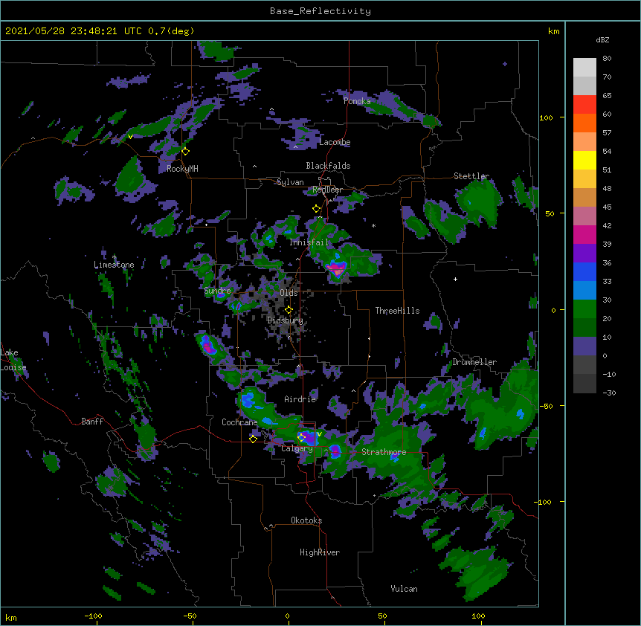Screen dimensions: 641x626
Task: Select the purple 36-39 dBZ legend swatch
Action: (x=584, y=253)
